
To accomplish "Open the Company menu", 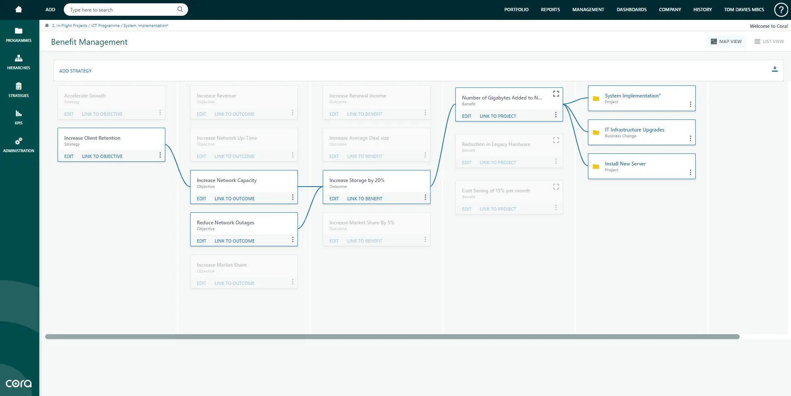I will (x=670, y=10).
